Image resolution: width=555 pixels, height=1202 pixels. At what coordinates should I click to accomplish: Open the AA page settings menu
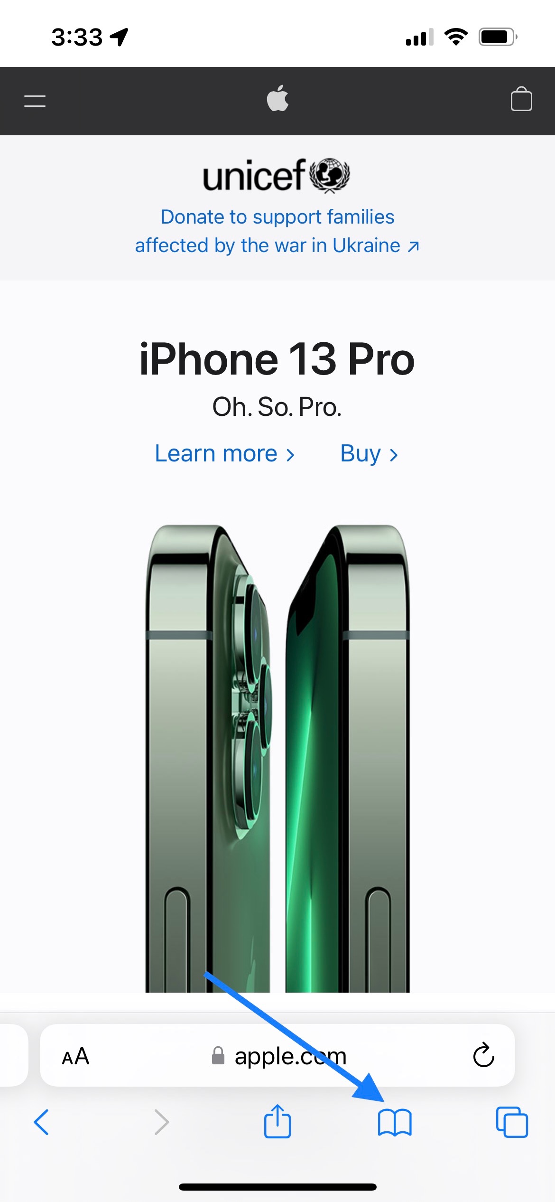75,1056
